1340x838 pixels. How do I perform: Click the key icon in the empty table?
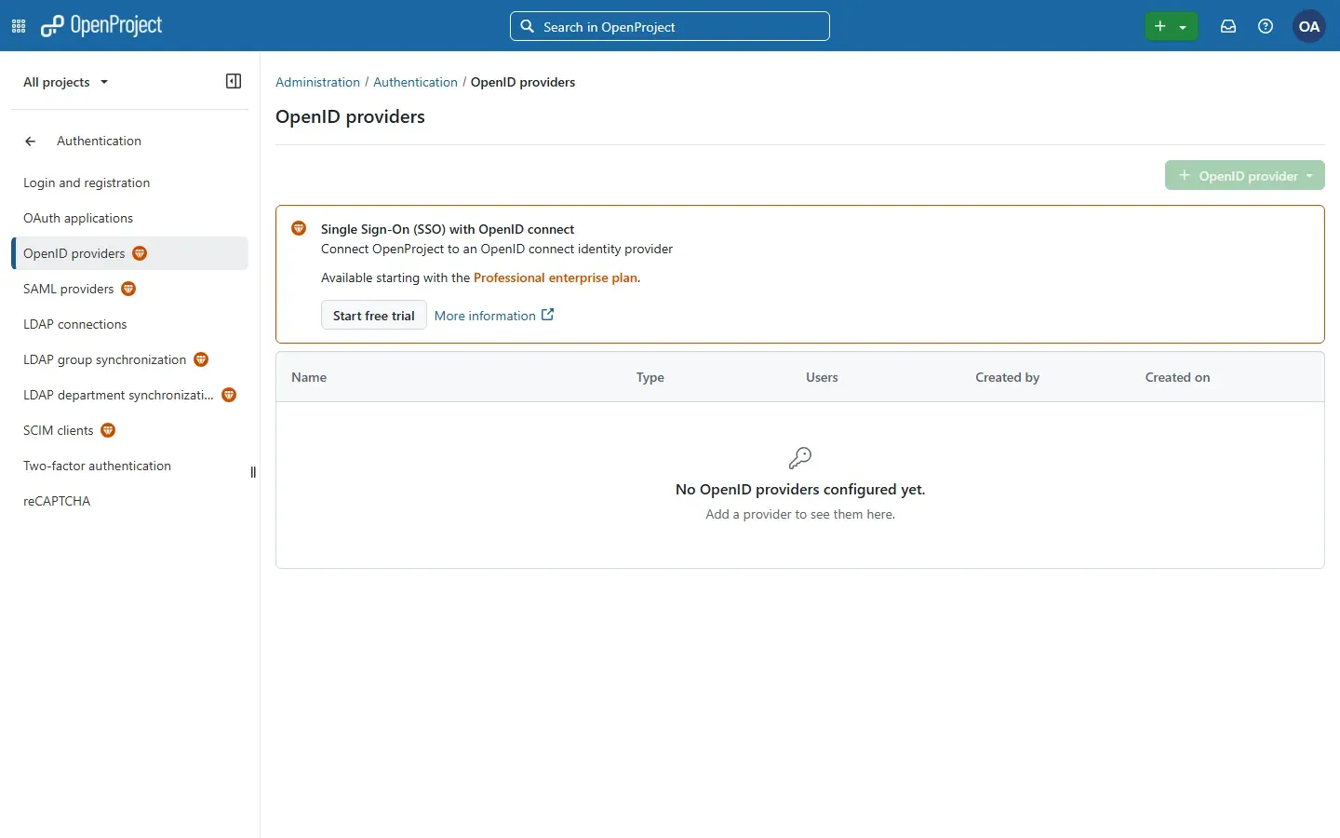point(800,457)
